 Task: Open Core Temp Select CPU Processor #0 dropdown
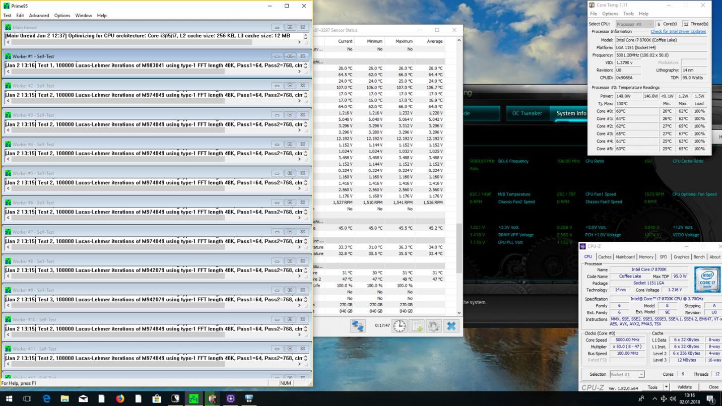click(x=634, y=24)
